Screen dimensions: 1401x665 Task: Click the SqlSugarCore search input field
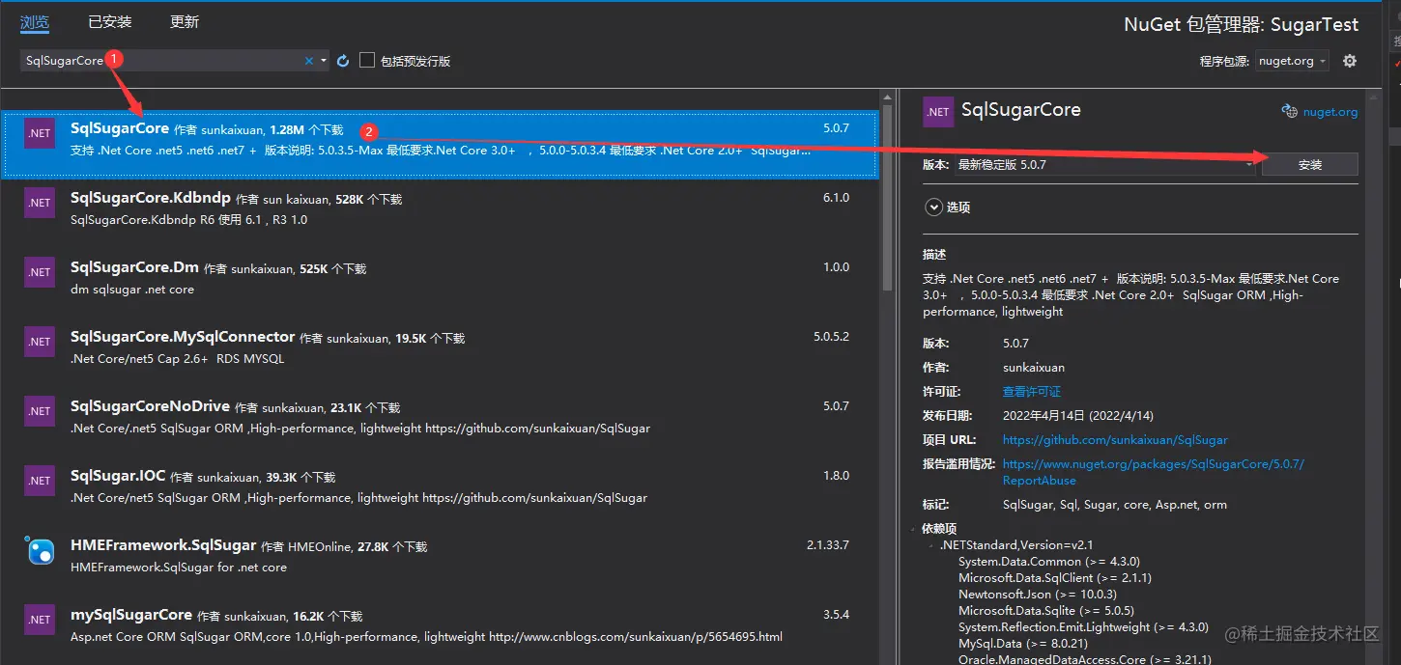tap(161, 60)
